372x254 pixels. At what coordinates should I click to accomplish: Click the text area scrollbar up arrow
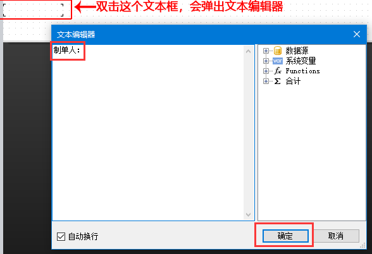[249, 51]
